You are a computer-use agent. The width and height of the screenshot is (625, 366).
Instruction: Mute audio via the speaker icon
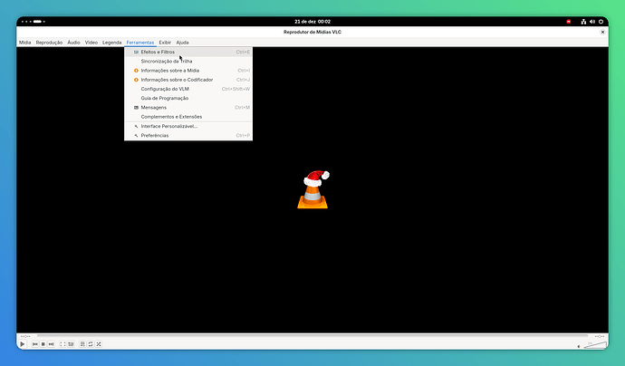click(579, 345)
